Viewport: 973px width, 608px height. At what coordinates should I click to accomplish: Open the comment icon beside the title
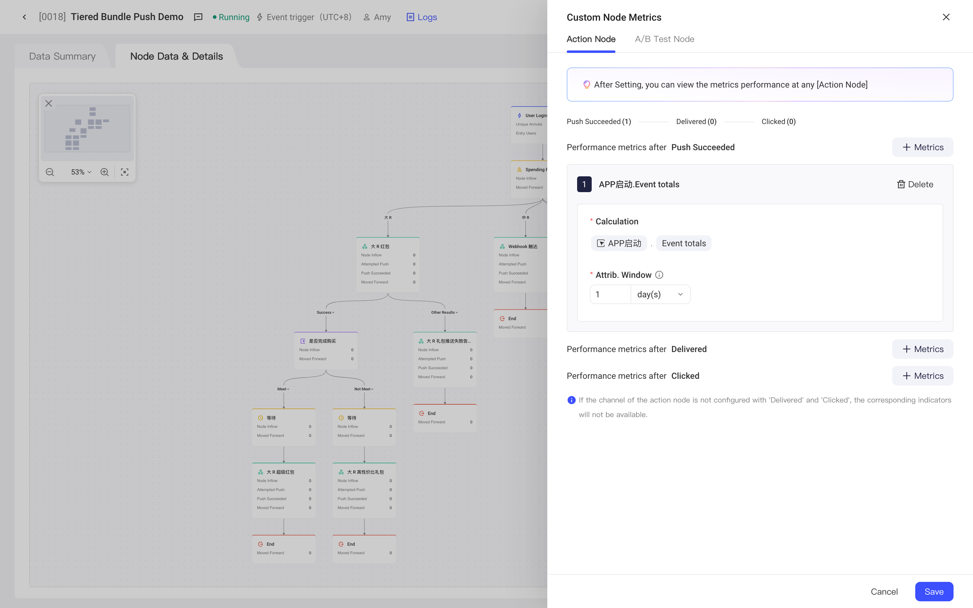198,17
